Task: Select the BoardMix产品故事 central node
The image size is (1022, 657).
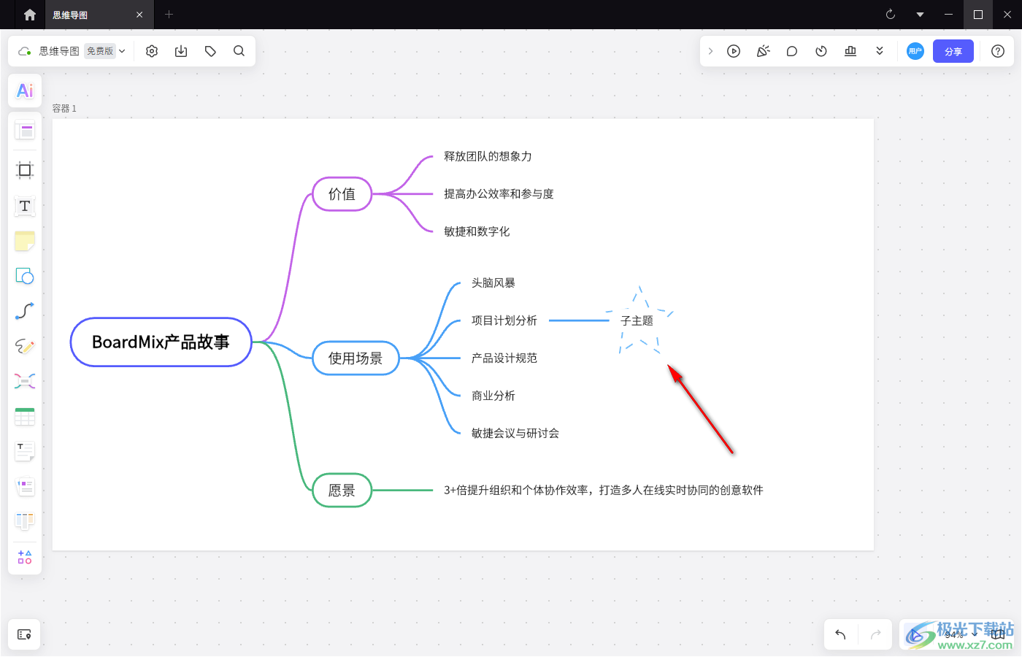Action: coord(161,342)
